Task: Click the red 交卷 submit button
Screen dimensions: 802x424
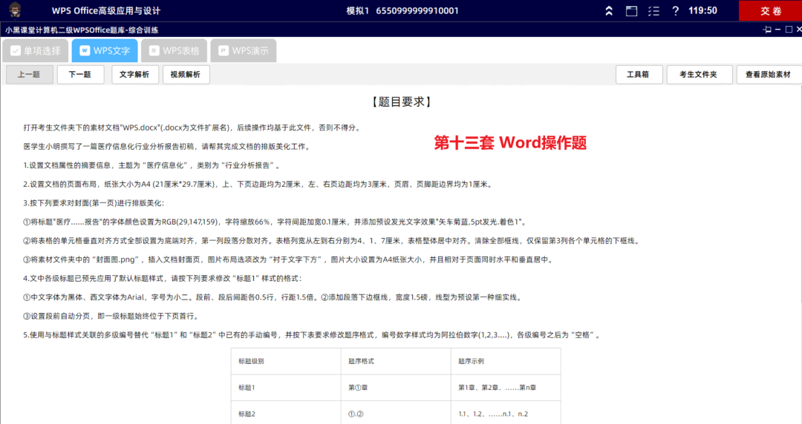Action: pos(770,10)
